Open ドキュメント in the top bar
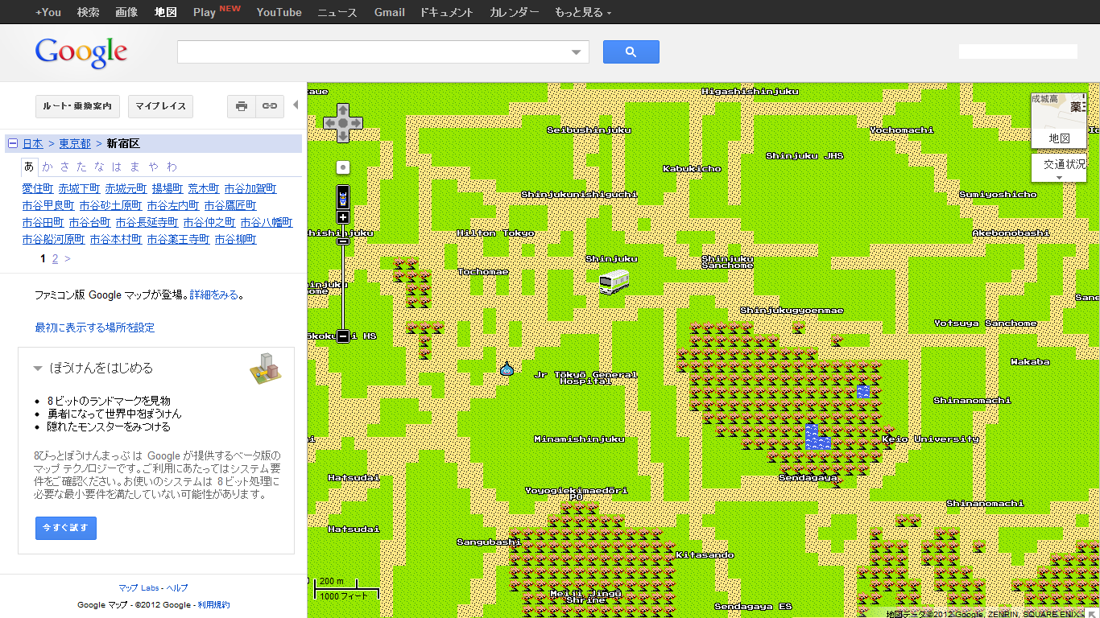 (447, 12)
